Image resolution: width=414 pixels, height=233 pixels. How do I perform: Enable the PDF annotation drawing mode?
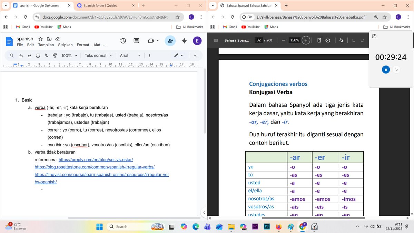341,40
